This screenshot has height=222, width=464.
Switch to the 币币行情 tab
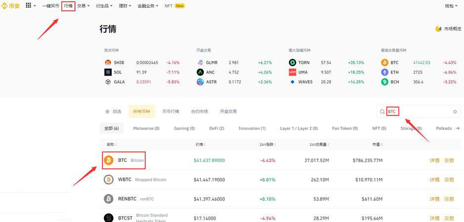(170, 112)
